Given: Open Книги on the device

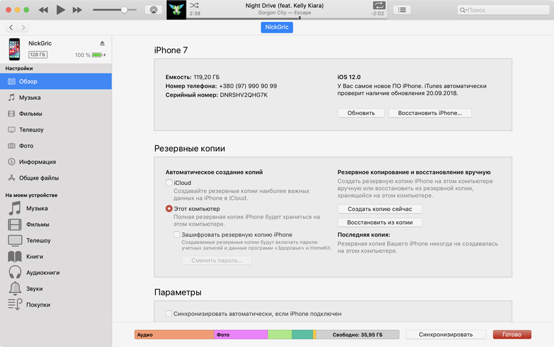Looking at the screenshot, I should pyautogui.click(x=56, y=257).
